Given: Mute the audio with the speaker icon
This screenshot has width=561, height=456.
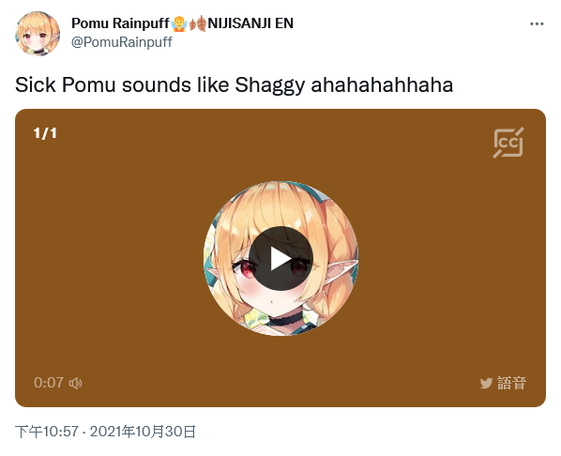Looking at the screenshot, I should [x=75, y=383].
